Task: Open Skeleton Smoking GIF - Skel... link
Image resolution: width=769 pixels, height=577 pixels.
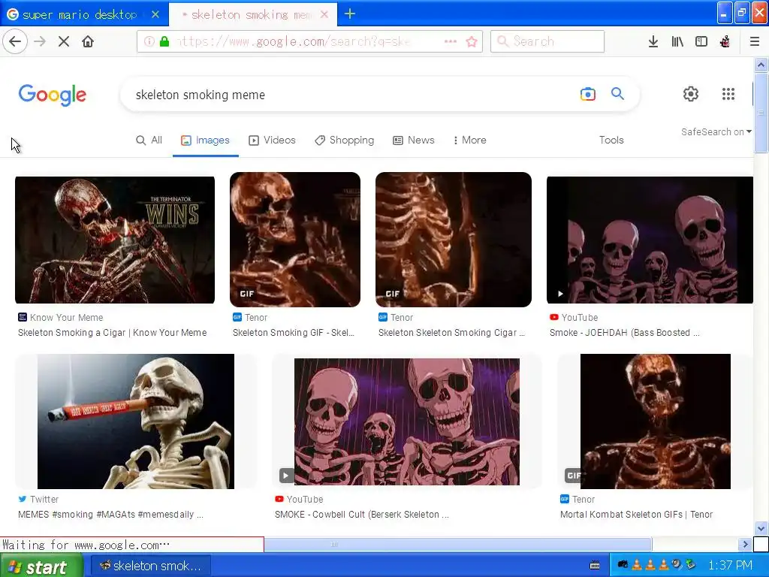Action: tap(294, 333)
